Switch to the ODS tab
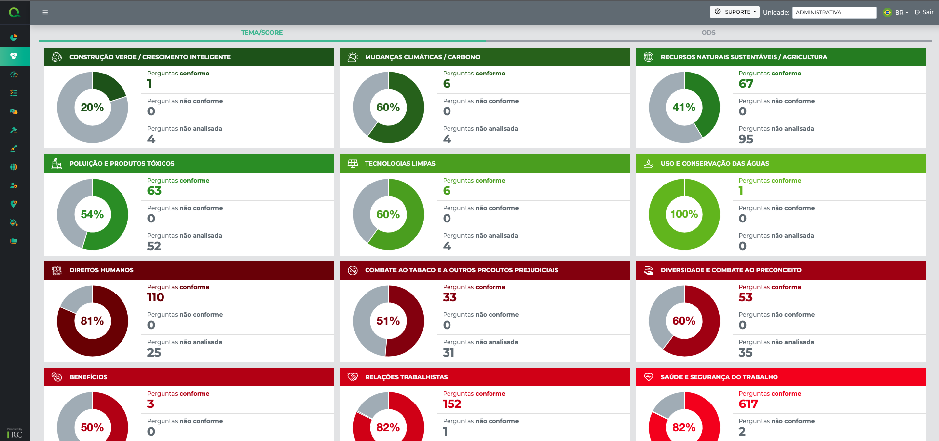939x441 pixels. (x=708, y=33)
